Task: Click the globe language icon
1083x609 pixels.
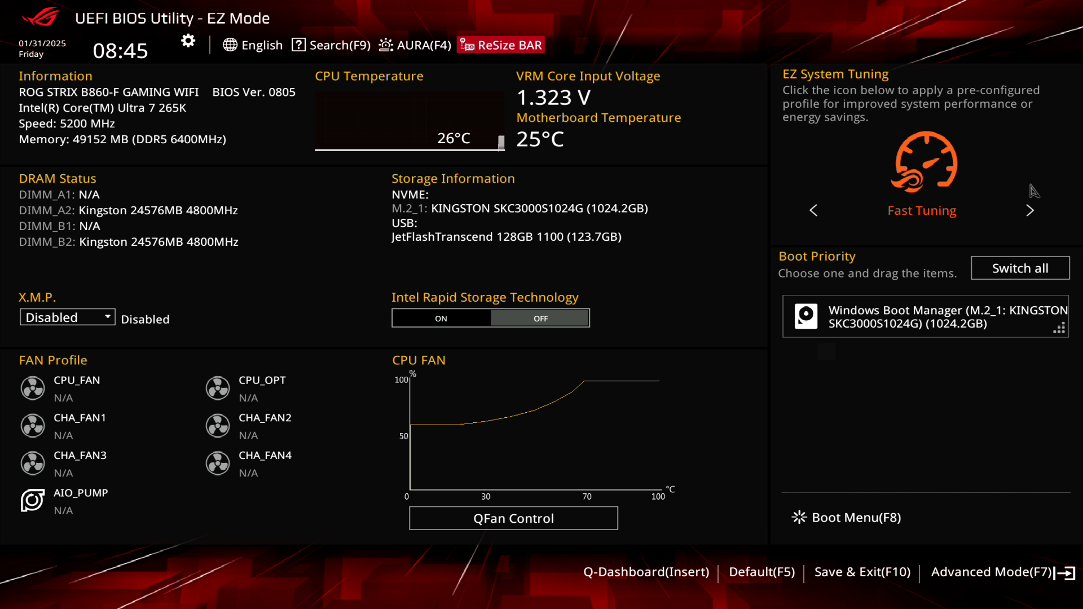Action: pos(230,45)
